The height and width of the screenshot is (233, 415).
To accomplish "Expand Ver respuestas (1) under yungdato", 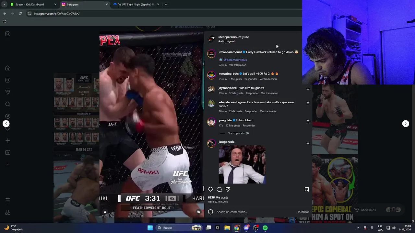I will click(238, 133).
